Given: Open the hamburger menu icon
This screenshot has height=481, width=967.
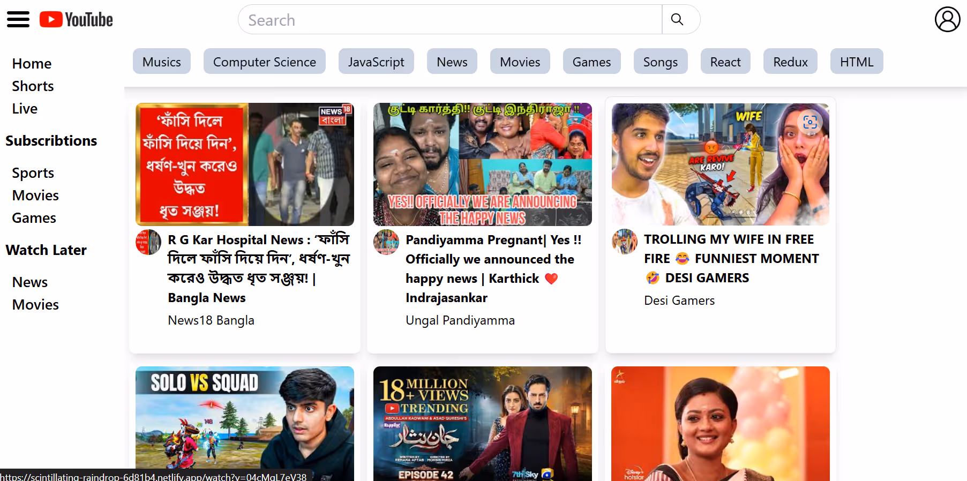Looking at the screenshot, I should click(x=18, y=20).
